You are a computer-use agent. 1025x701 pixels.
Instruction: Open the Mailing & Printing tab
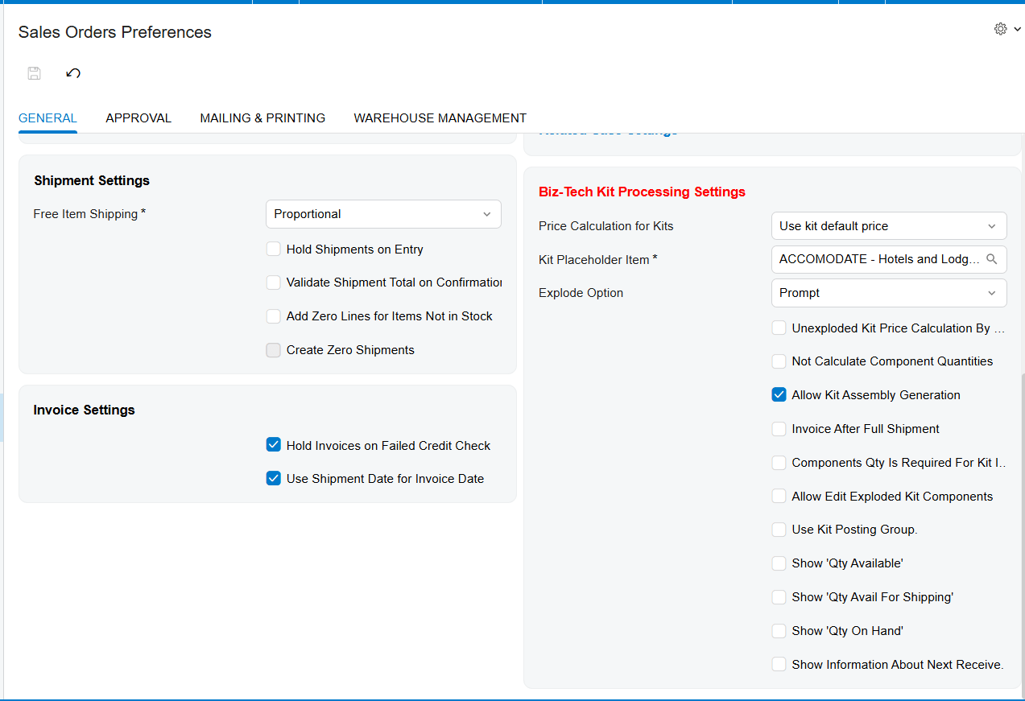click(x=262, y=118)
